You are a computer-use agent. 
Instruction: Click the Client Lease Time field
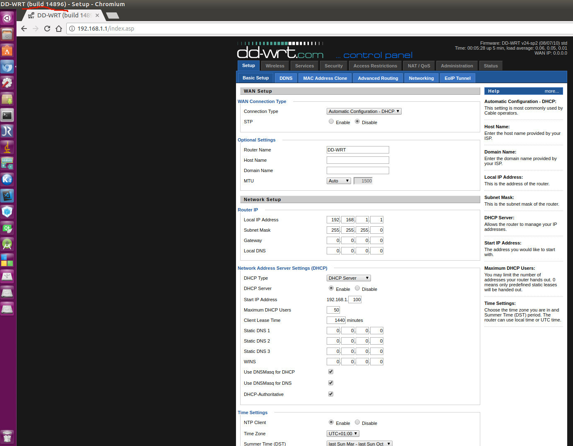pyautogui.click(x=336, y=320)
